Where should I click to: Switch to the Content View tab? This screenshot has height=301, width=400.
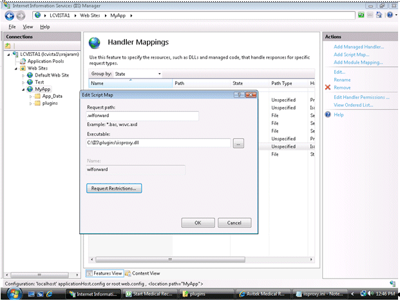[142, 273]
